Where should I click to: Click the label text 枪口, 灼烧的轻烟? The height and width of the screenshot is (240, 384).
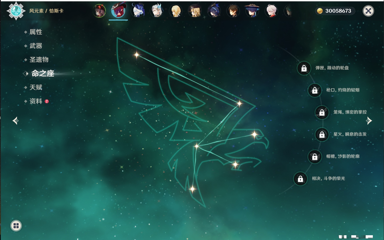tap(343, 90)
